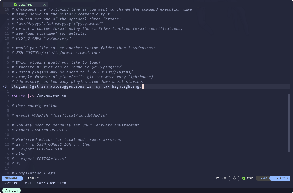The width and height of the screenshot is (293, 193).
Task: Click the green gear icon beside zsh
Action: (244, 178)
